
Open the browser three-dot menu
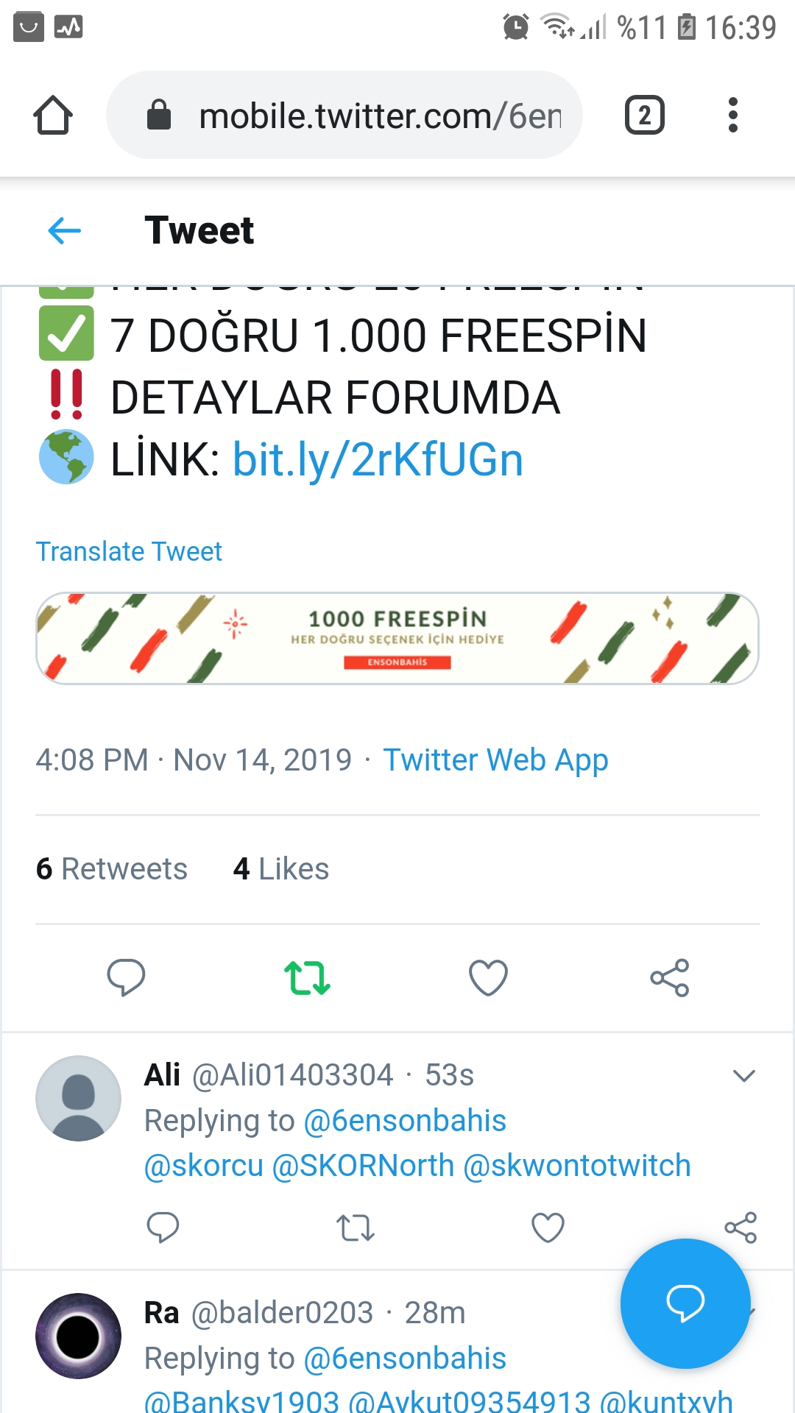point(732,115)
